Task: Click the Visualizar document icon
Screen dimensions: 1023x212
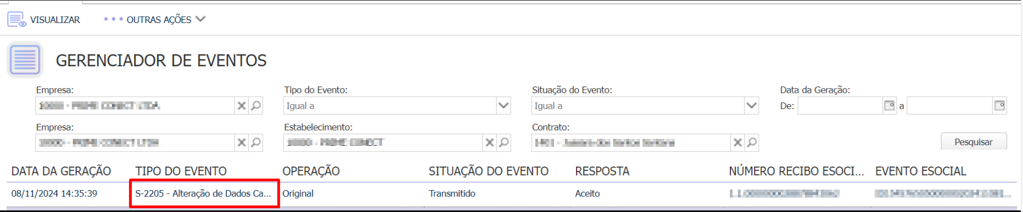Action: pos(17,20)
